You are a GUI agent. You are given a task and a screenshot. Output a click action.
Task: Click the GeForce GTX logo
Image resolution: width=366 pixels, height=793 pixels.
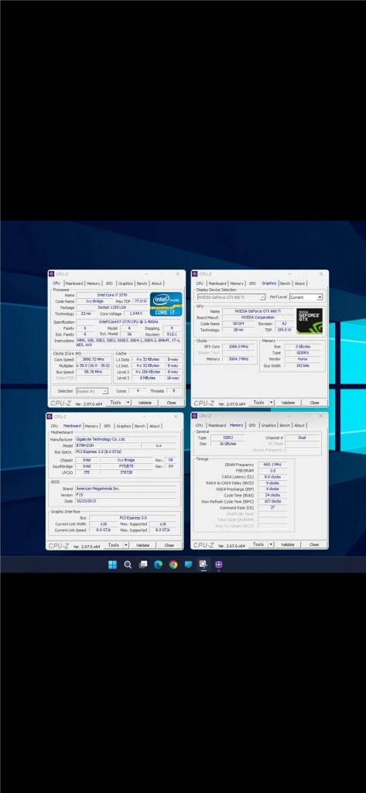(309, 321)
